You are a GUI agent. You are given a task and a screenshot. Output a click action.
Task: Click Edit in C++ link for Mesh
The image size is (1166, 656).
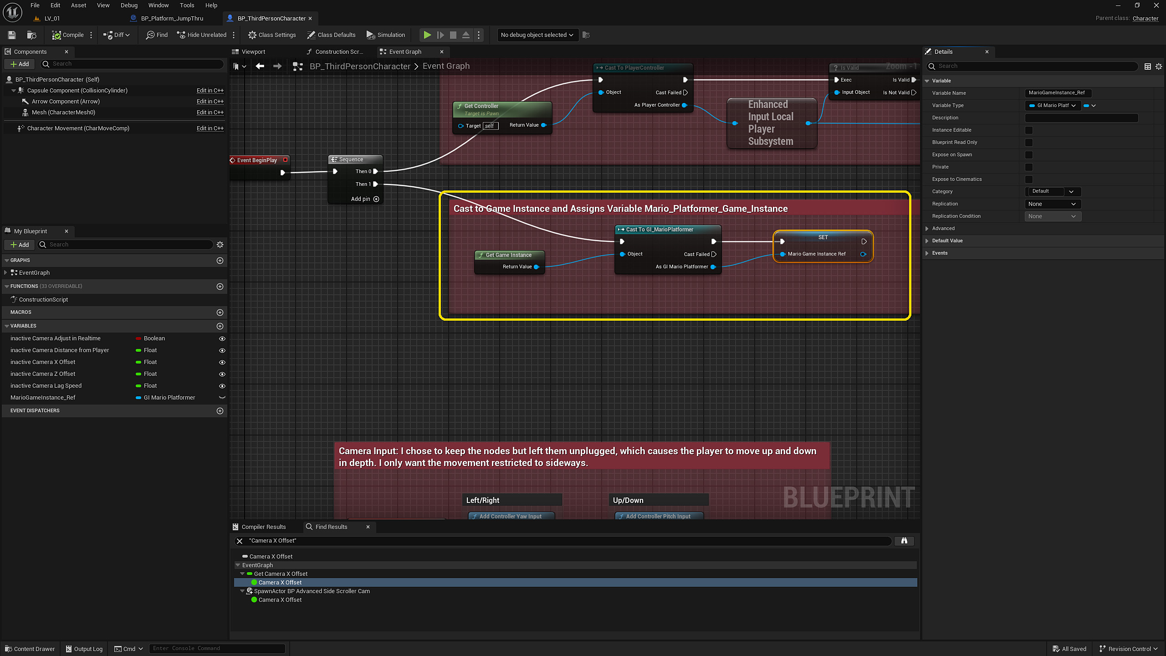pos(210,113)
